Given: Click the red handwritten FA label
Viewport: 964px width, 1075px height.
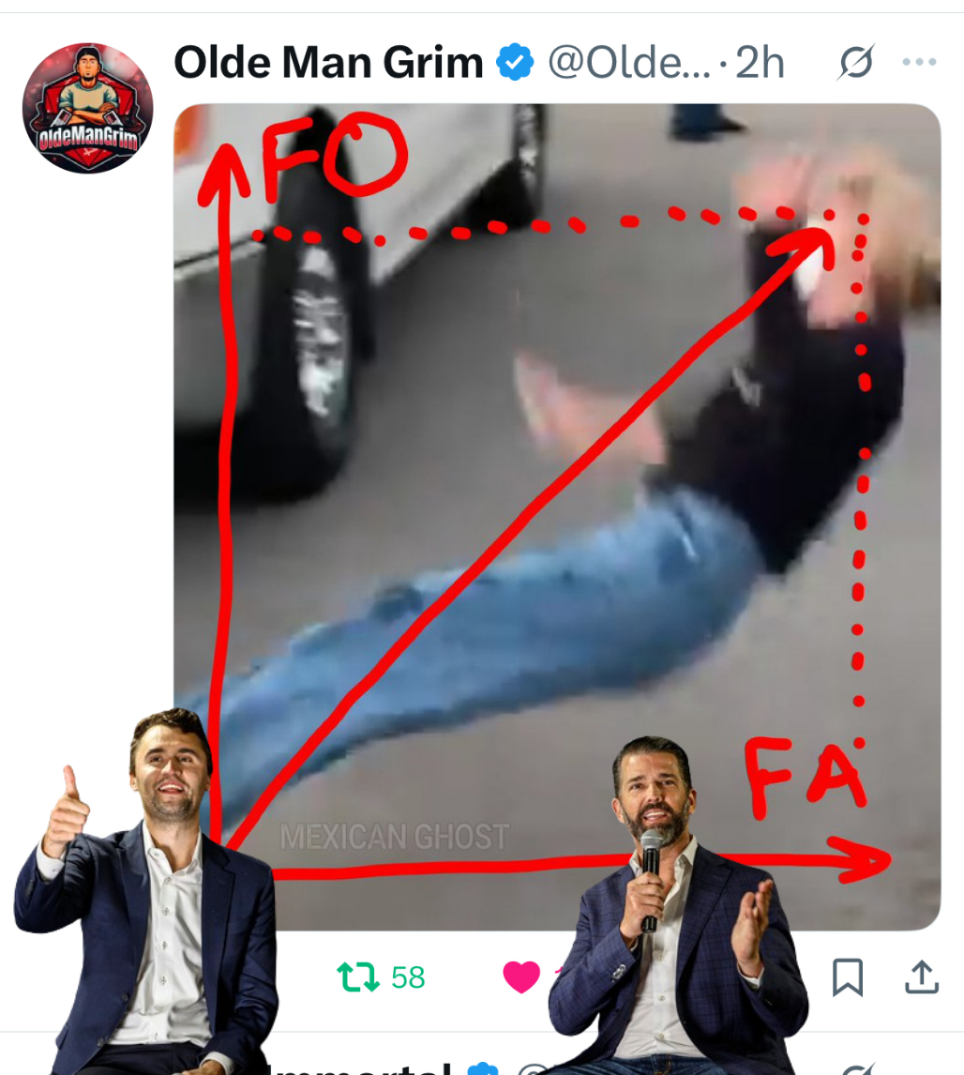Looking at the screenshot, I should [x=806, y=777].
